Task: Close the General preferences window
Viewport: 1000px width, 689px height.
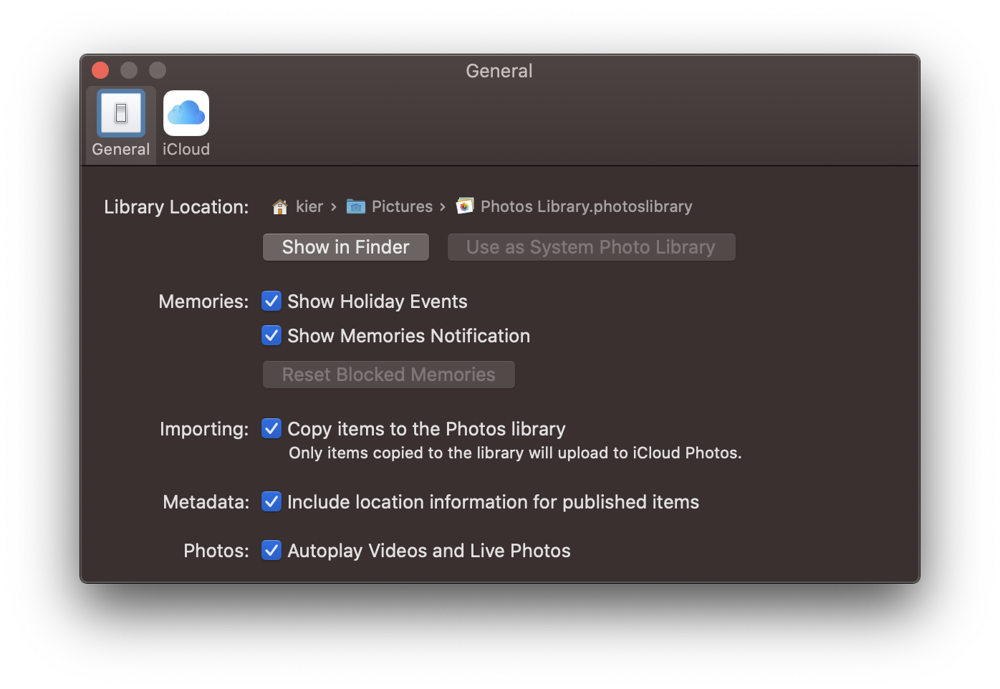Action: (x=100, y=70)
